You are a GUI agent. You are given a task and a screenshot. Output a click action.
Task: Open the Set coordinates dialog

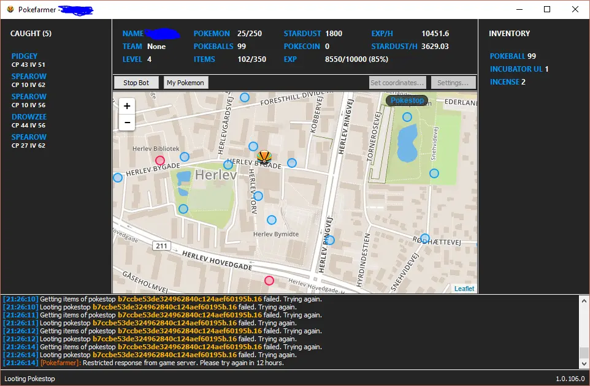(x=397, y=83)
